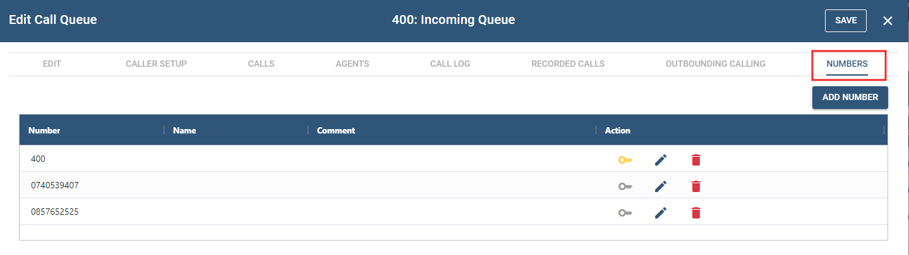
Task: Edit number 400 with the pencil icon
Action: click(660, 160)
